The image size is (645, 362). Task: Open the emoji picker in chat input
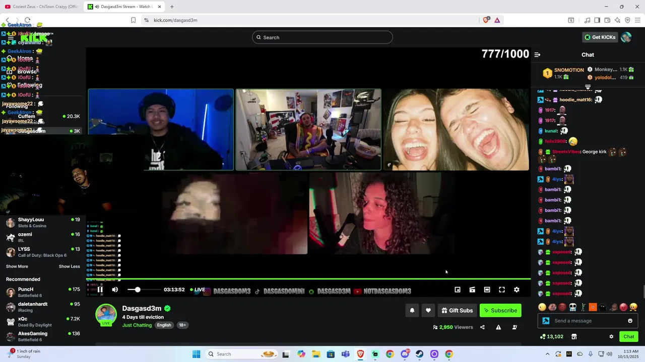coord(630,321)
